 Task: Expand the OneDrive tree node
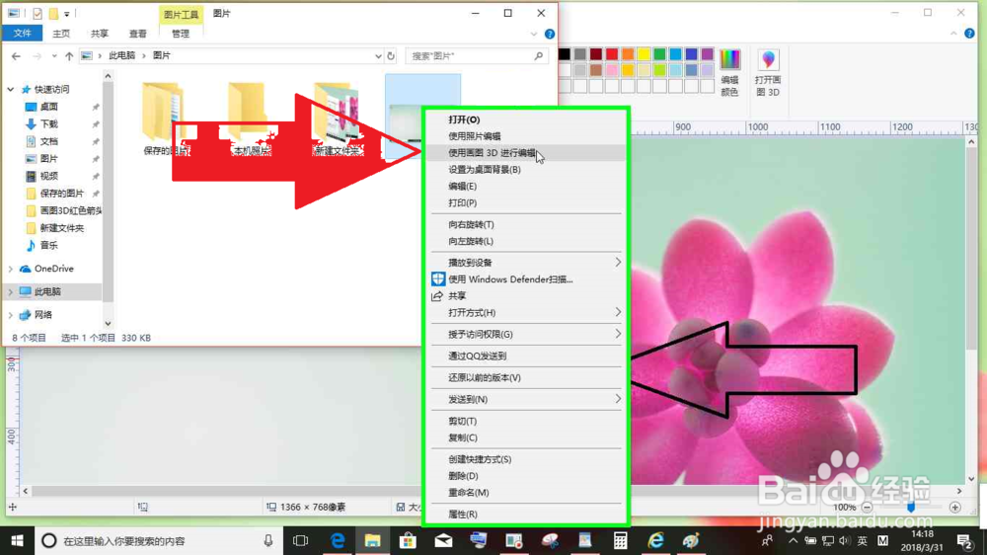tap(11, 269)
